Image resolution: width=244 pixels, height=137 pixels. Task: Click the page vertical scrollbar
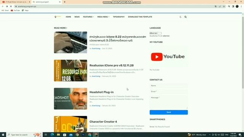coord(243,53)
